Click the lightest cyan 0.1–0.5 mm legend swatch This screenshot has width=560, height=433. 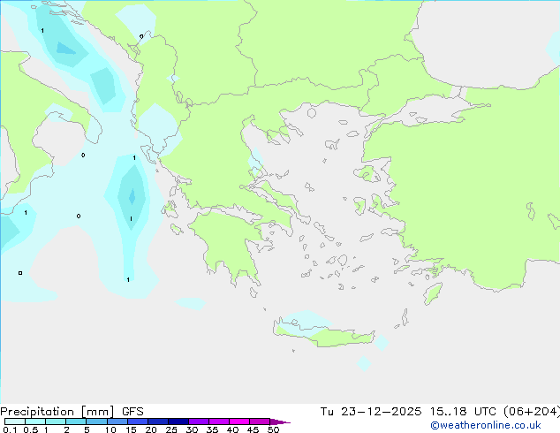(x=15, y=422)
